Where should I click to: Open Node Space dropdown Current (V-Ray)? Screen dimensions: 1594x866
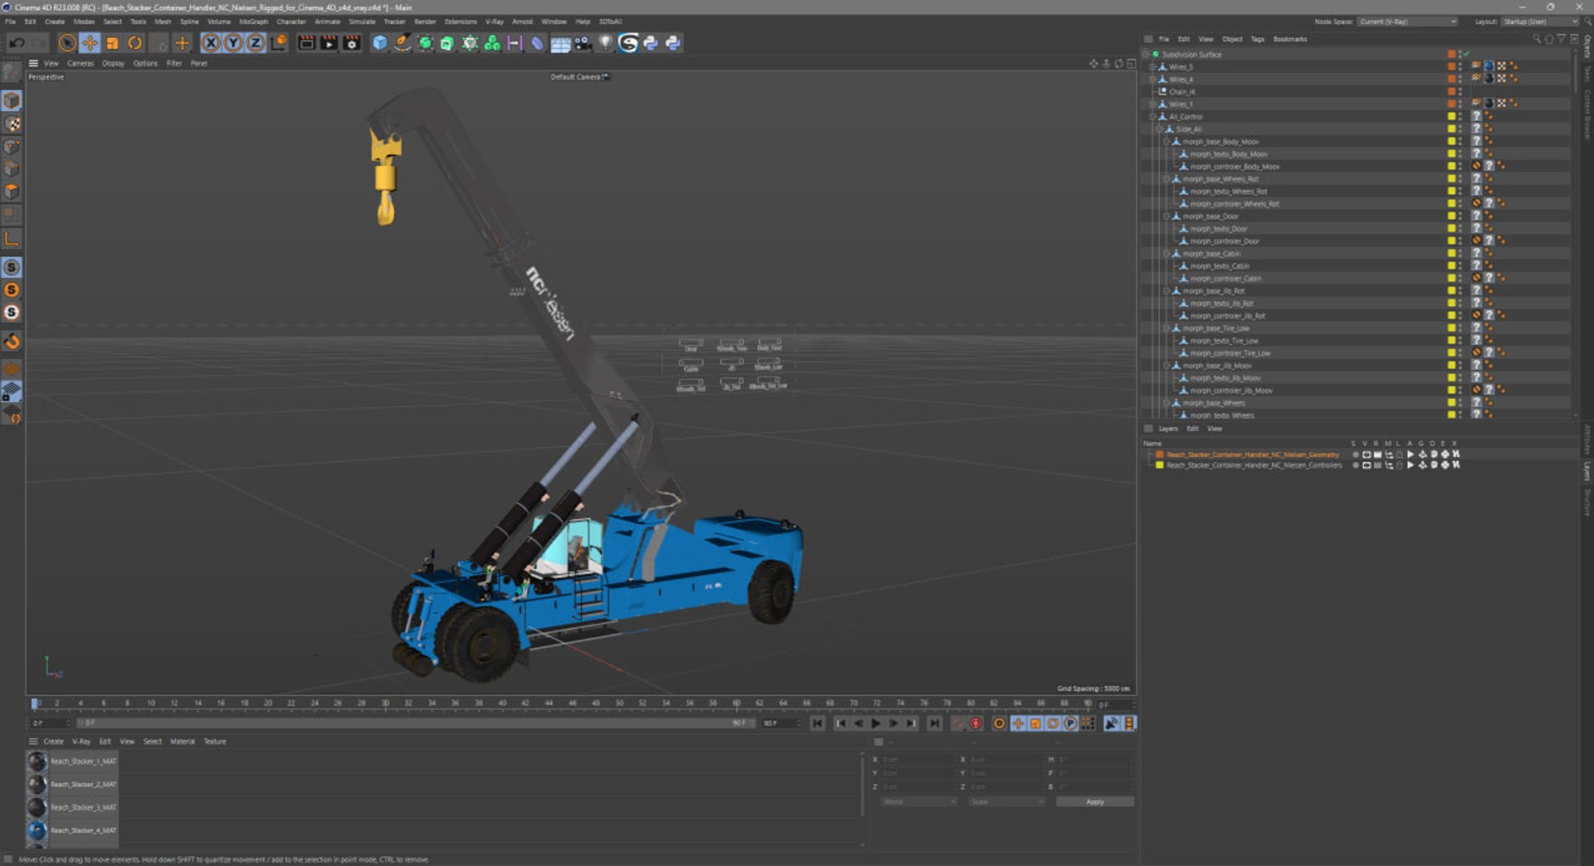point(1407,22)
